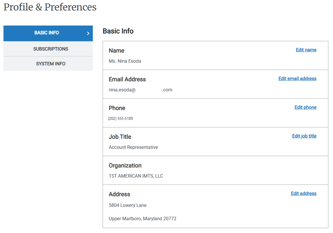Select the organization 1ST AMERICAN IMTS, LLC

(136, 176)
